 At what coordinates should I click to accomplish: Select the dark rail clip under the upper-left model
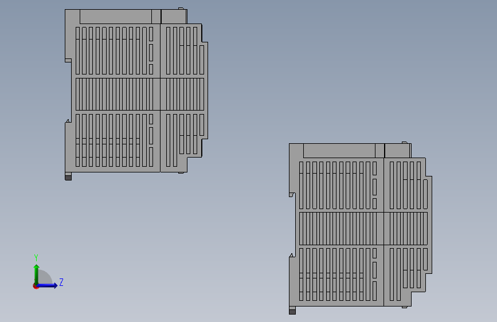click(x=68, y=178)
